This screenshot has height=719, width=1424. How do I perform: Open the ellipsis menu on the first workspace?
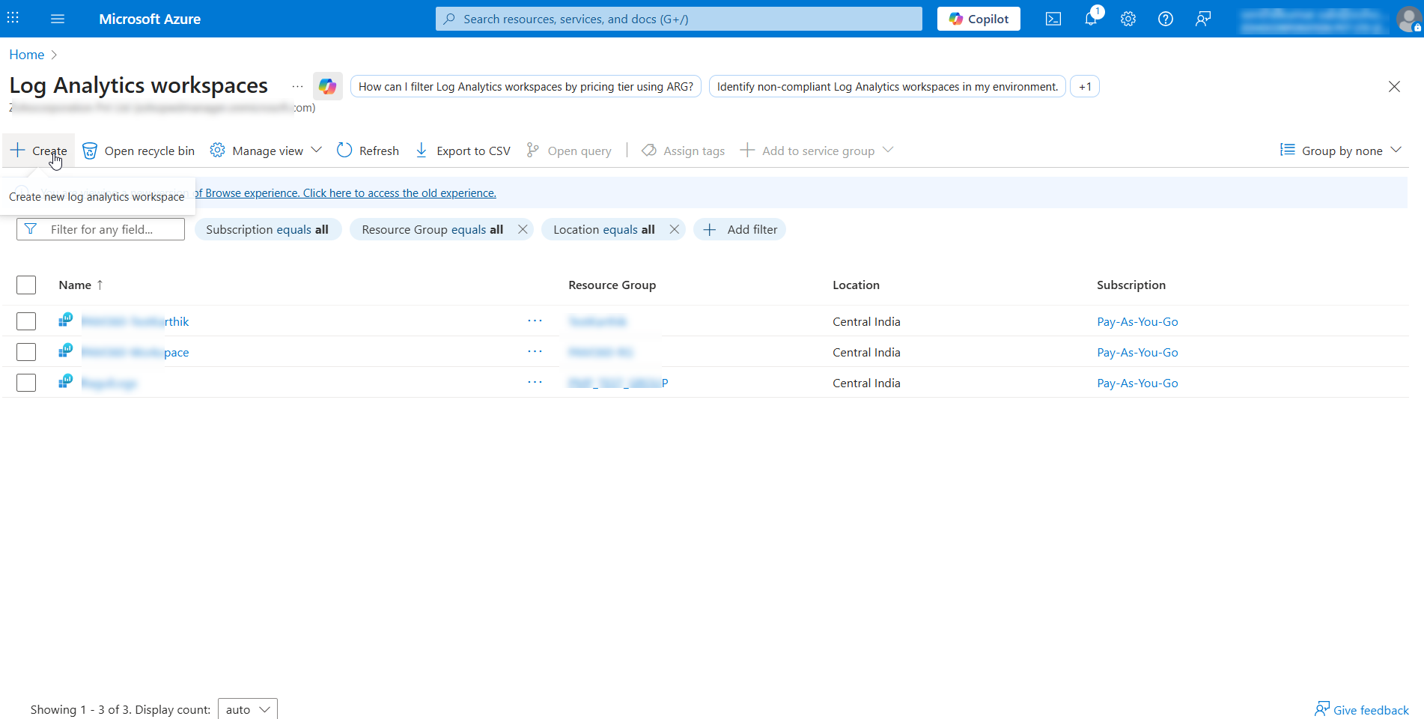[x=535, y=321]
